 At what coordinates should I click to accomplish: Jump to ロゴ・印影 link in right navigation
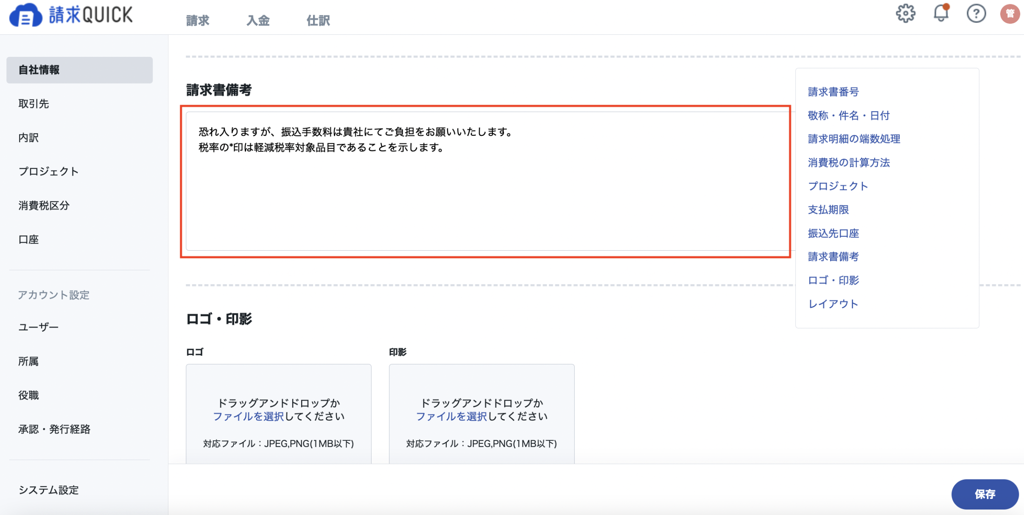[833, 280]
